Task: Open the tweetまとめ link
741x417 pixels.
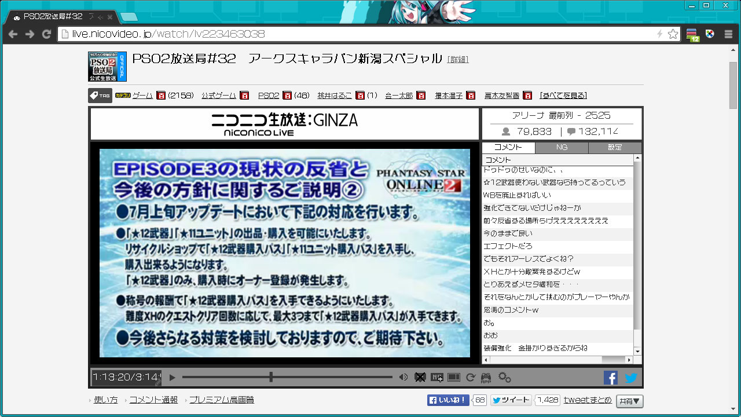Action: tap(588, 400)
